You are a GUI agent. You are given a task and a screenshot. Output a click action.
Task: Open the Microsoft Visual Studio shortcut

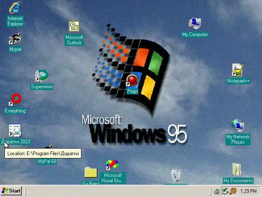pyautogui.click(x=112, y=165)
